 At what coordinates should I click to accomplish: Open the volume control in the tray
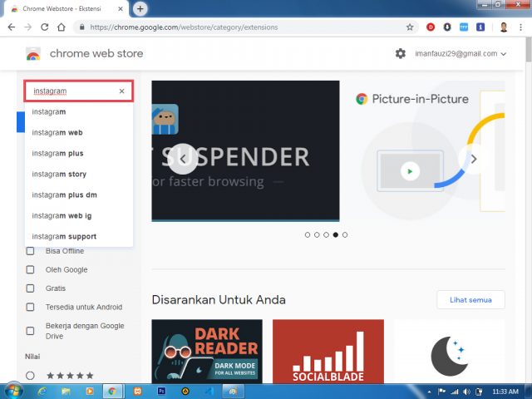tap(467, 392)
